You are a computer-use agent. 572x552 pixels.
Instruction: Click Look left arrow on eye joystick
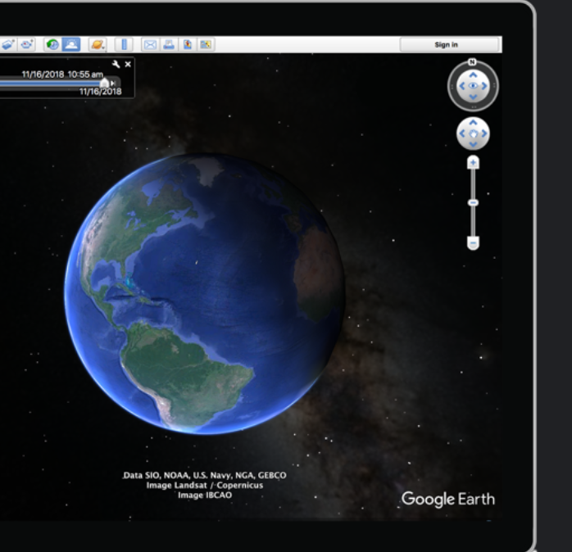click(x=462, y=86)
